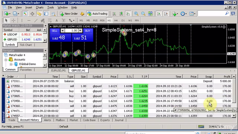Select the cursor arrow tool
The width and height of the screenshot is (238, 134).
[x=6, y=20]
